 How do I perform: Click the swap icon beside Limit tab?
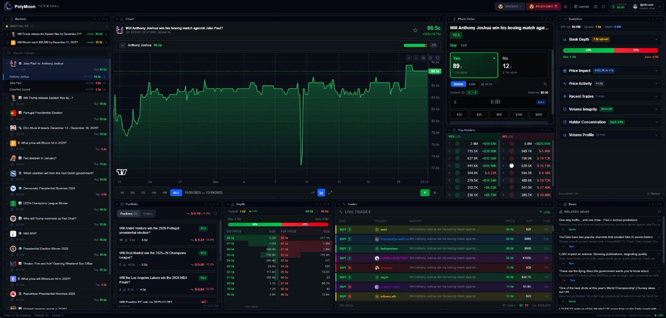click(x=545, y=84)
